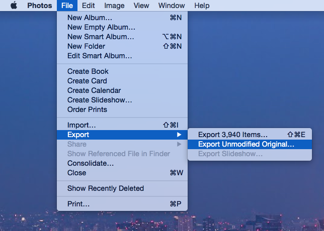Image resolution: width=324 pixels, height=231 pixels.
Task: Choose New Empty Album…
Action: coord(122,27)
